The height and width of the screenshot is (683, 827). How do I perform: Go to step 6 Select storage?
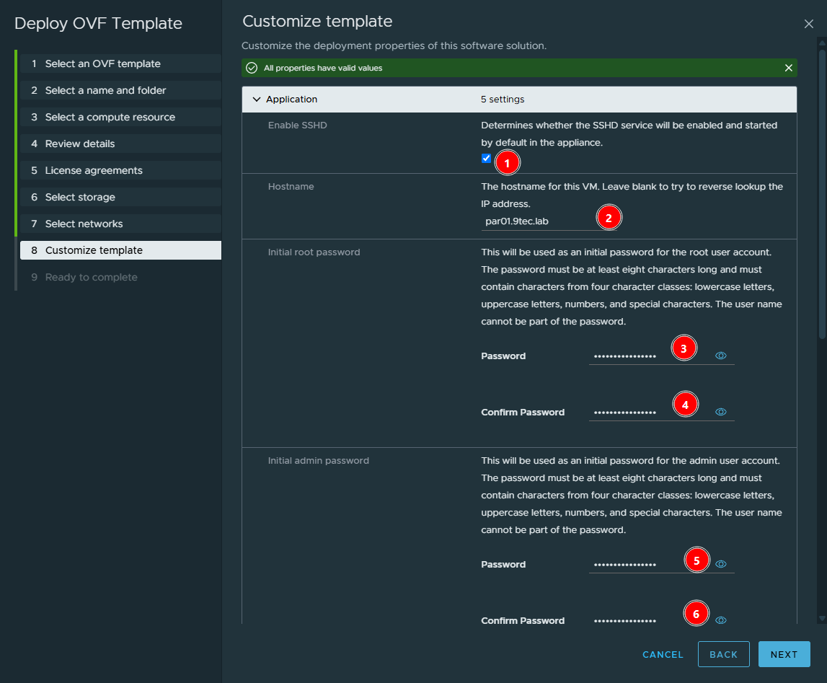(x=120, y=197)
